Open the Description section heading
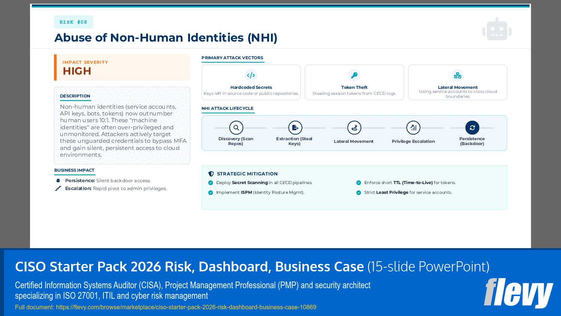Viewport: 561px width, 316px height. pyautogui.click(x=75, y=96)
